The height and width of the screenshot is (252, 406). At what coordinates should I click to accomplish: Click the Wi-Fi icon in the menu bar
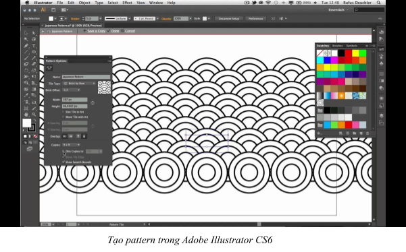pyautogui.click(x=268, y=3)
